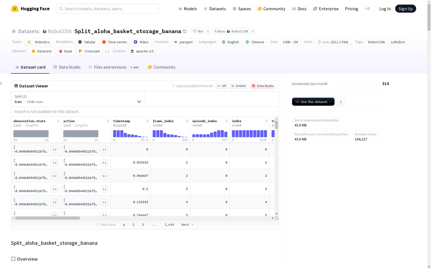Viewport: 431px width, 269px height.
Task: Sort by timestamp column
Action: tap(147, 121)
